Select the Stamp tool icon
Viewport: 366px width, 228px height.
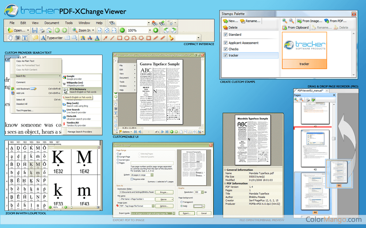tap(171, 38)
